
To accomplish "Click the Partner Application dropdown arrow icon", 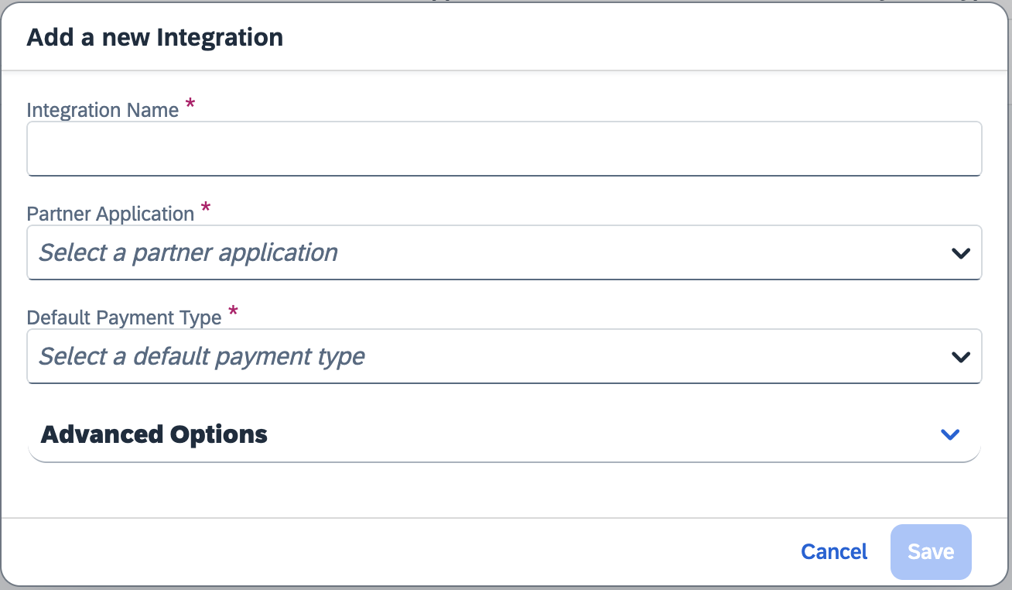I will pyautogui.click(x=961, y=253).
